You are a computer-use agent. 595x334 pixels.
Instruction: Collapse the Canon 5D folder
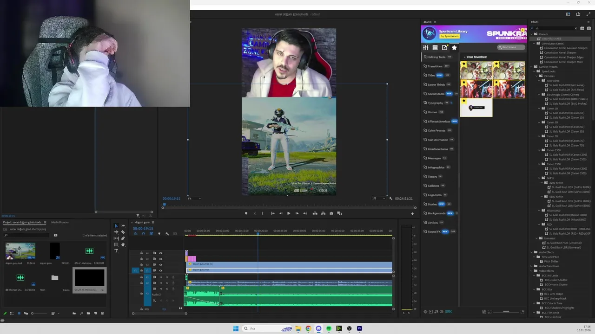point(539,122)
